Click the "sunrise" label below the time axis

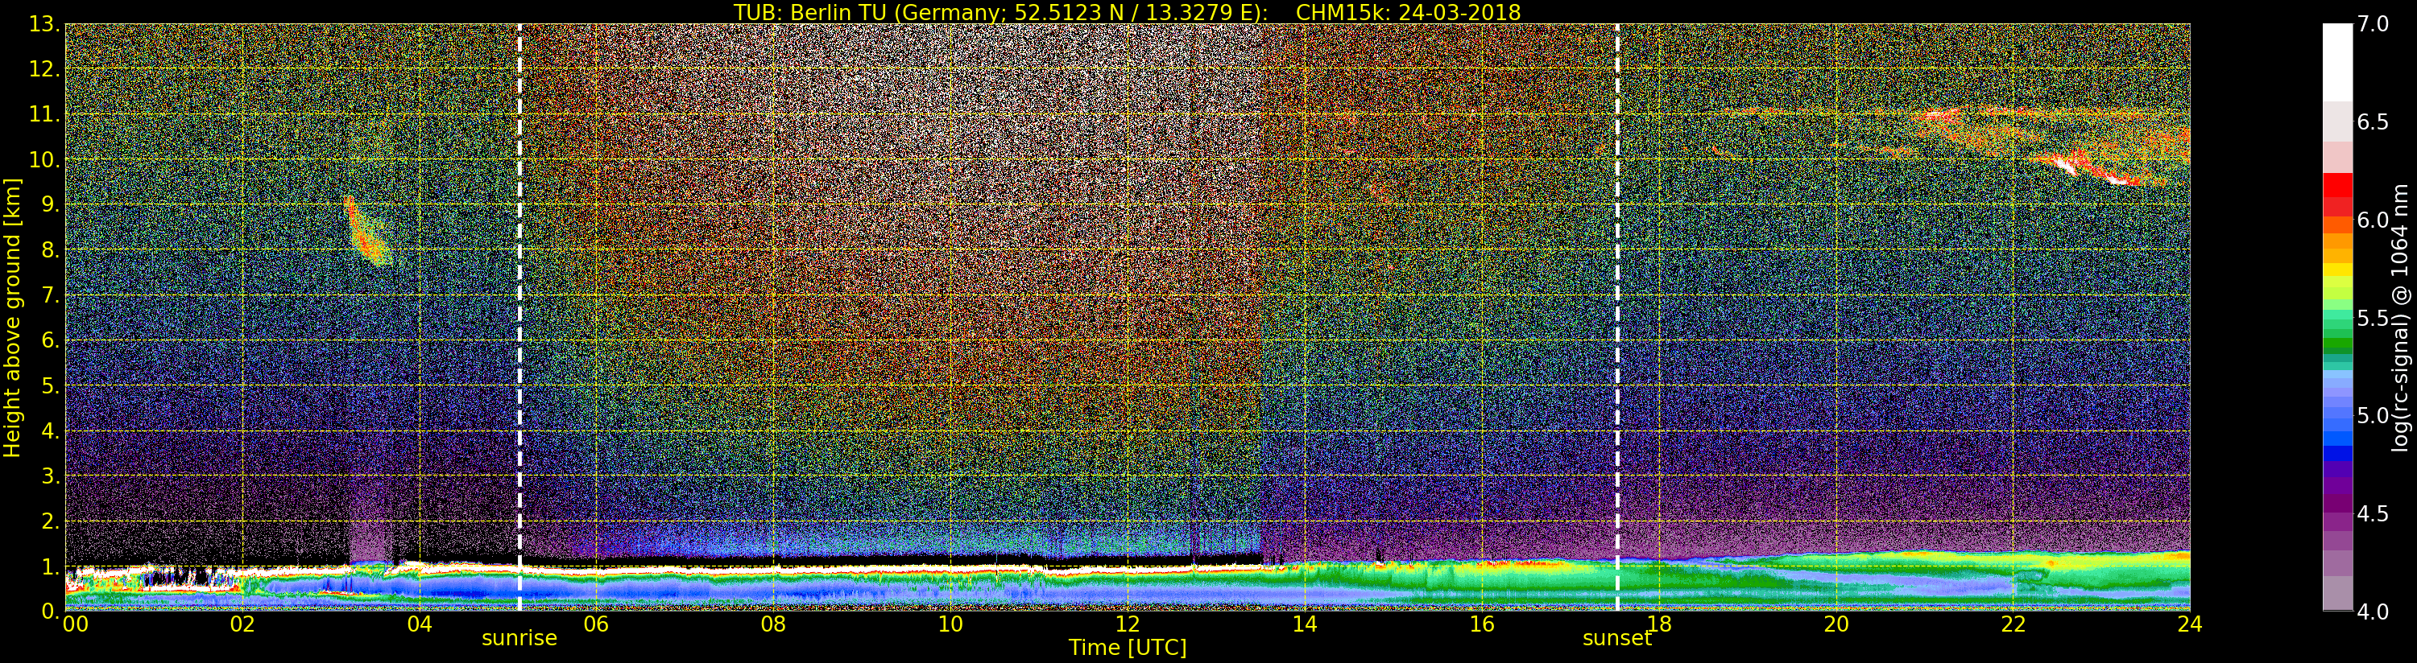click(x=519, y=639)
